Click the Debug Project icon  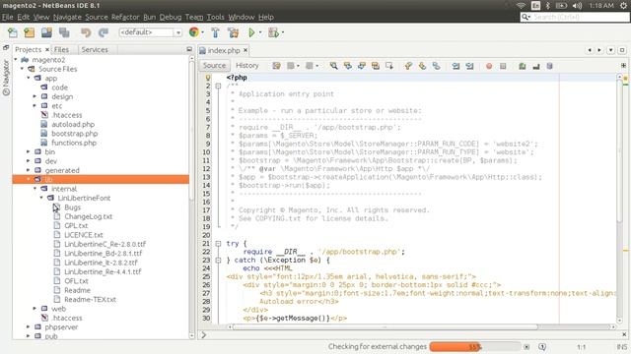(x=274, y=32)
